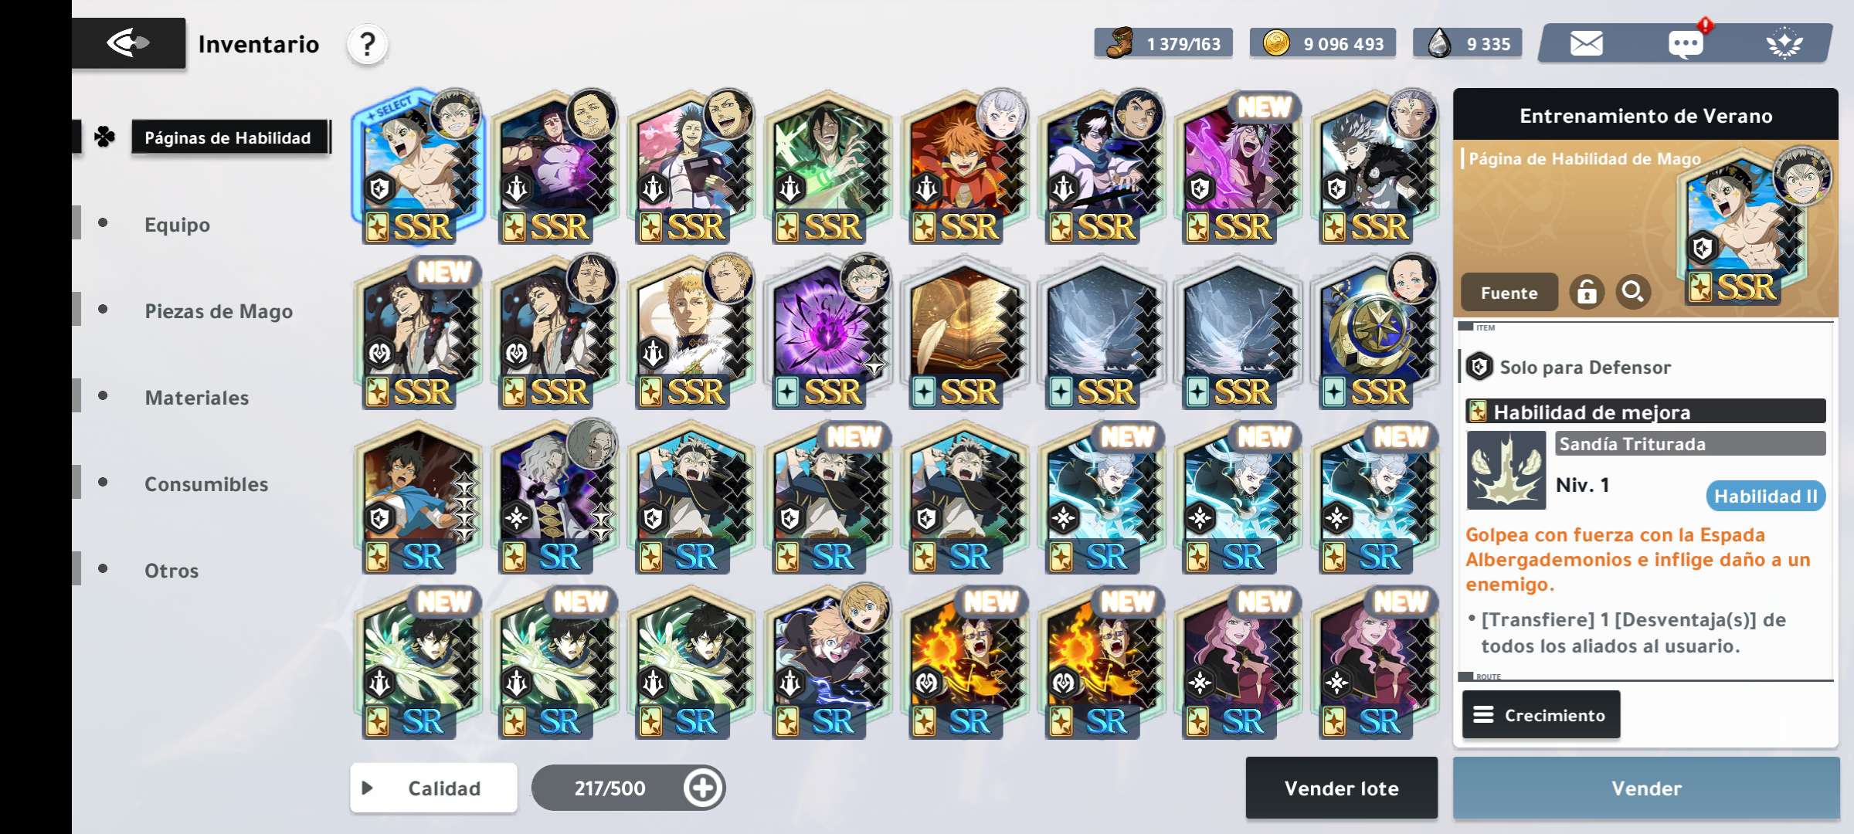Image resolution: width=1854 pixels, height=834 pixels.
Task: Toggle the Habilidad II skill pill
Action: tap(1765, 496)
